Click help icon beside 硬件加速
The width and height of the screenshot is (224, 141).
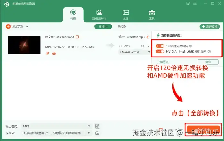click(x=209, y=52)
